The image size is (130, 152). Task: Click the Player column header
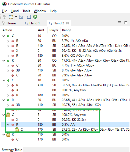(54, 30)
